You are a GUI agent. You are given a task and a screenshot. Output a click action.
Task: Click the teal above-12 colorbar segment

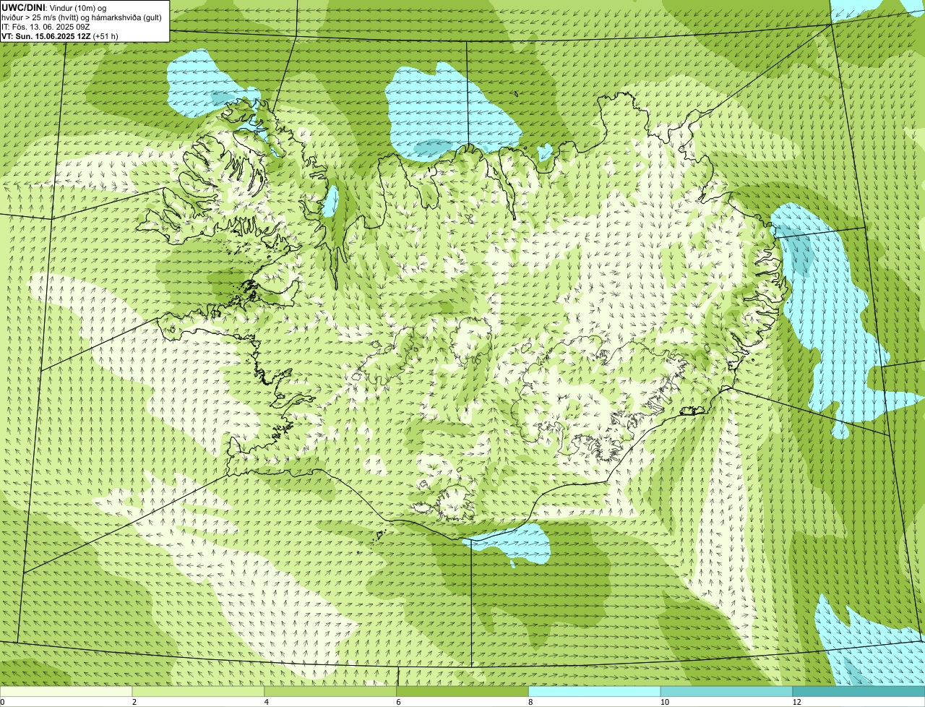[x=859, y=692]
